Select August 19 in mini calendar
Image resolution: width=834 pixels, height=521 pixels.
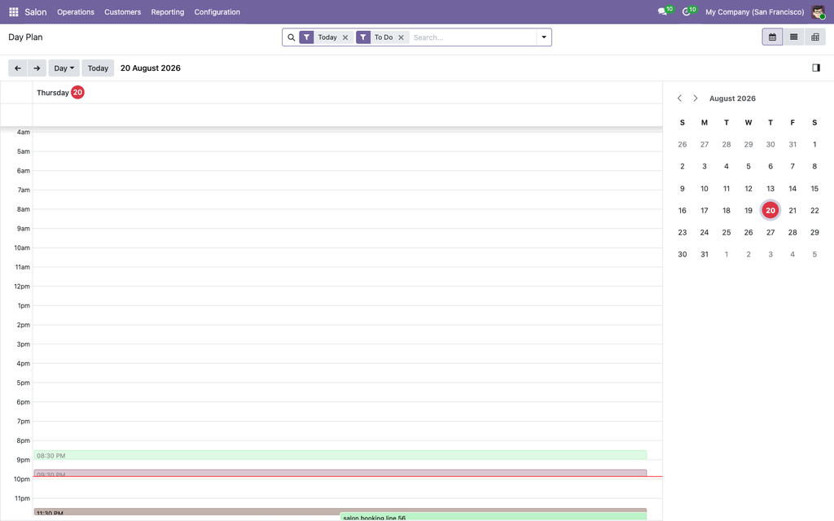pyautogui.click(x=748, y=211)
